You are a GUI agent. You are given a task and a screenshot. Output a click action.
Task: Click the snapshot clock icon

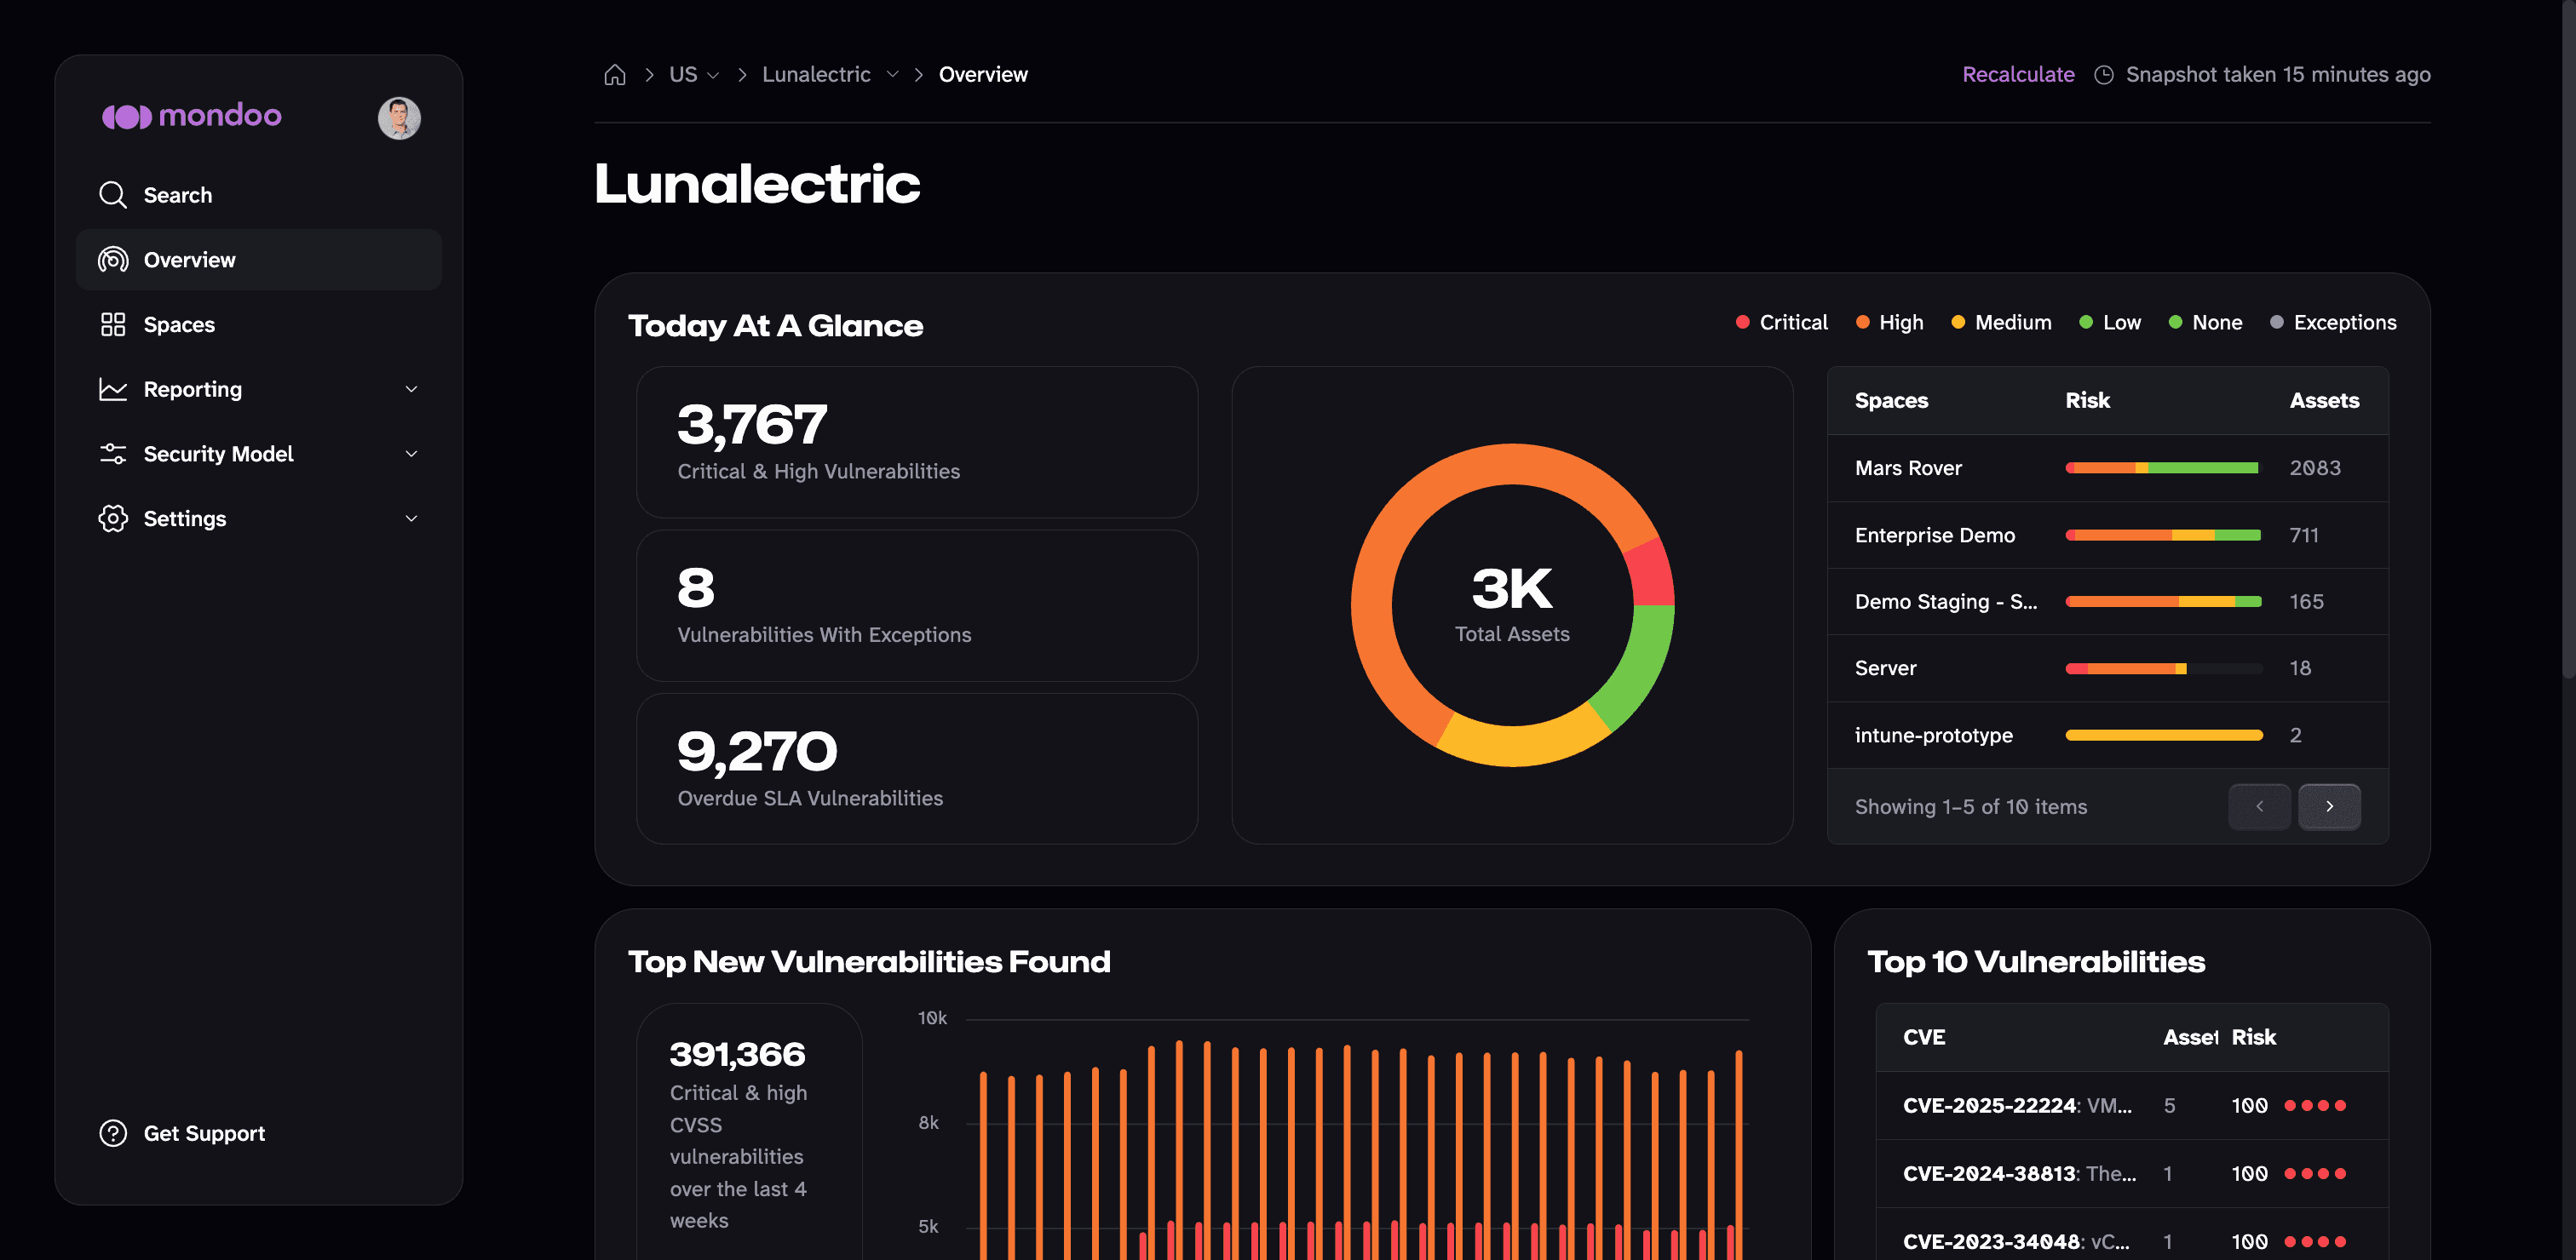click(2104, 75)
